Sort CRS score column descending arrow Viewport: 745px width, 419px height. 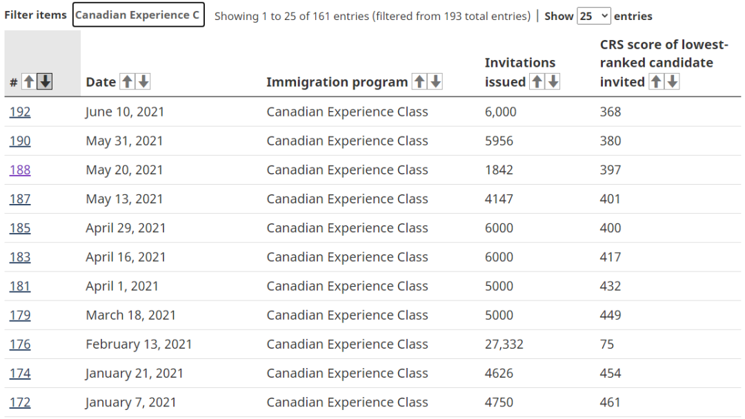pos(673,81)
